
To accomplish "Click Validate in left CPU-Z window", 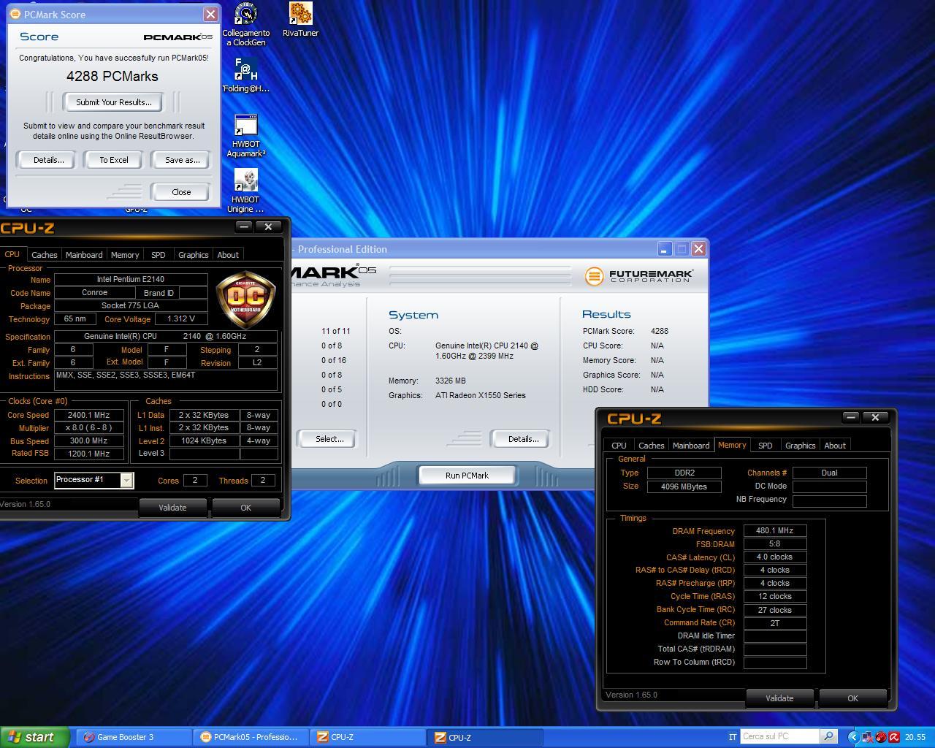I will [172, 508].
